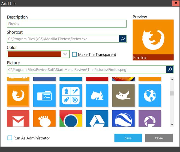The height and width of the screenshot is (152, 180).
Task: Select the partially visible red tile
Action: tap(97, 79)
